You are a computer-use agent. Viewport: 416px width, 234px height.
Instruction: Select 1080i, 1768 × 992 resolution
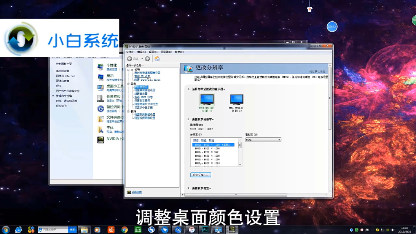tap(206, 152)
